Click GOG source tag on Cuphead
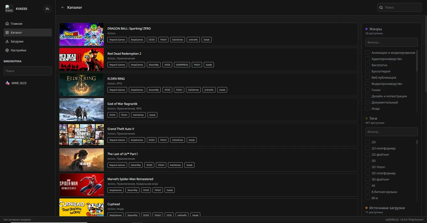 [x=169, y=215]
